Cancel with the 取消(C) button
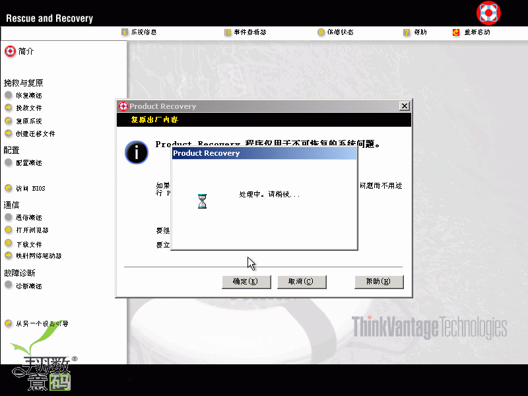This screenshot has height=396, width=528. (302, 282)
